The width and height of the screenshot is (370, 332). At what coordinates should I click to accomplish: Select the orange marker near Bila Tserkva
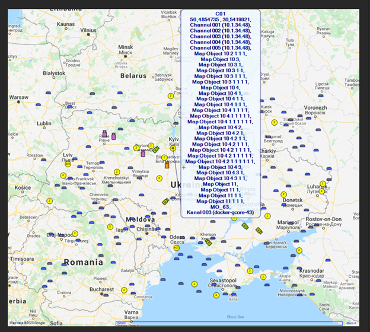click(167, 165)
